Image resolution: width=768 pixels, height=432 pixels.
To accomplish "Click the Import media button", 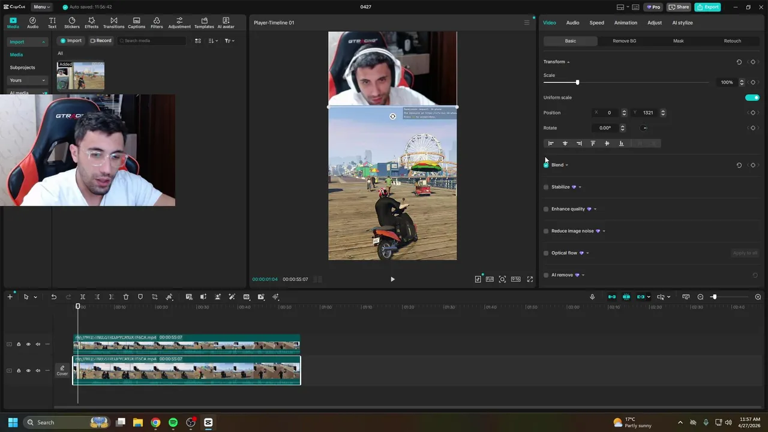I will coord(71,41).
